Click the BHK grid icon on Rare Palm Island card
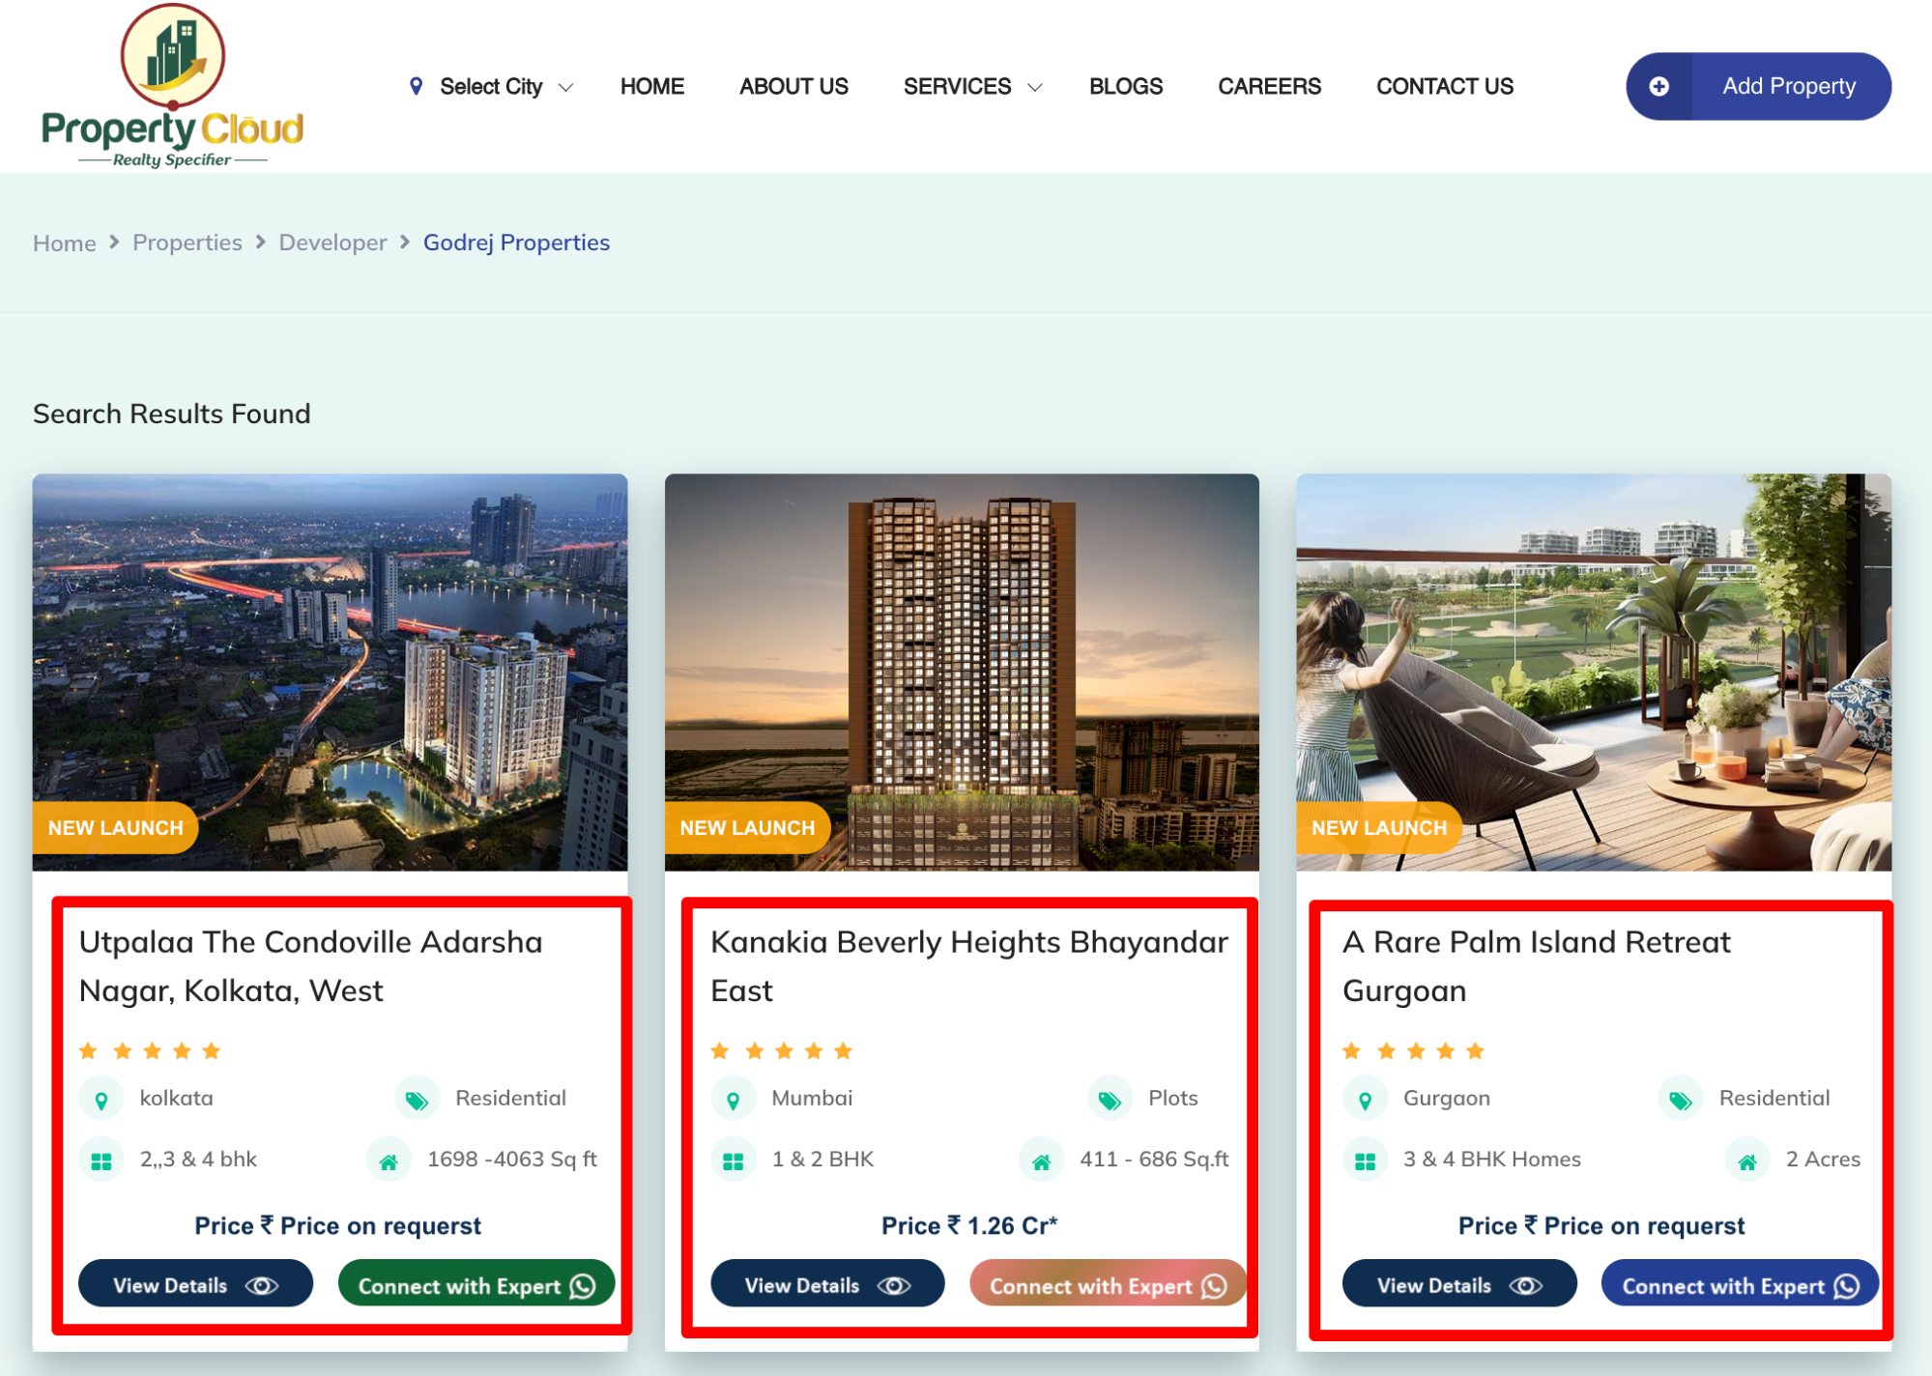The height and width of the screenshot is (1376, 1932). pos(1365,1160)
